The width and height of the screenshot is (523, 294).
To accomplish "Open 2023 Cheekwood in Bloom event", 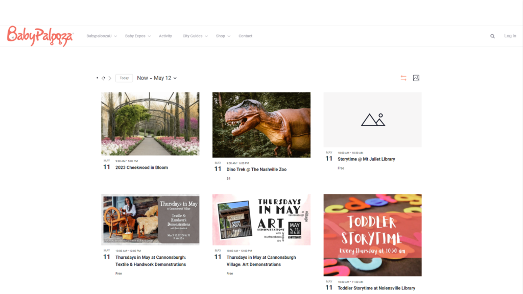I will tap(141, 167).
